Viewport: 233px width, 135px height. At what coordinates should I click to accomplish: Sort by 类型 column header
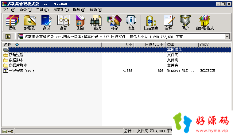[182, 45]
